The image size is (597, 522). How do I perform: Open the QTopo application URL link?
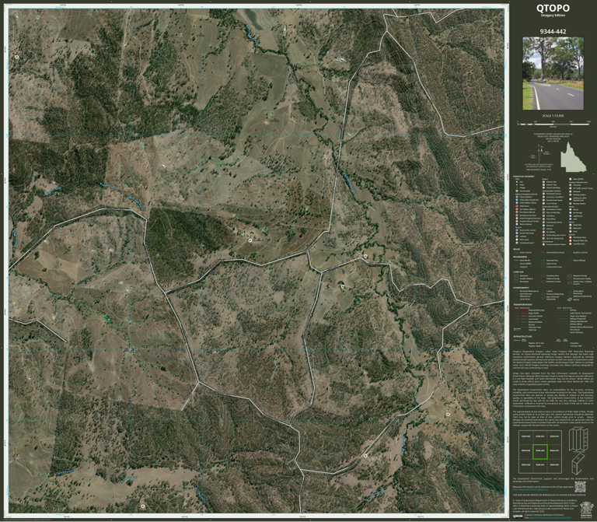[530, 489]
